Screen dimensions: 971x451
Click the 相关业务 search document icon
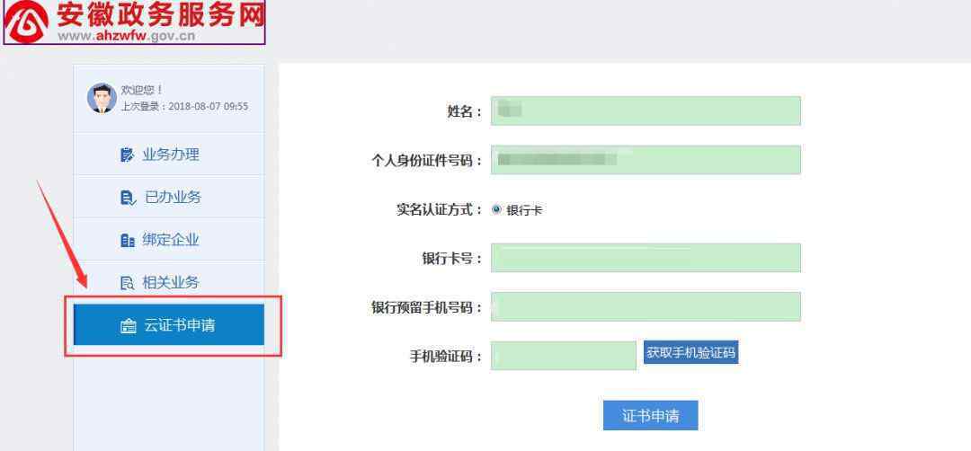click(x=127, y=283)
